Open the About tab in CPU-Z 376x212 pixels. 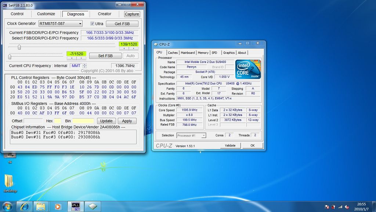click(242, 53)
